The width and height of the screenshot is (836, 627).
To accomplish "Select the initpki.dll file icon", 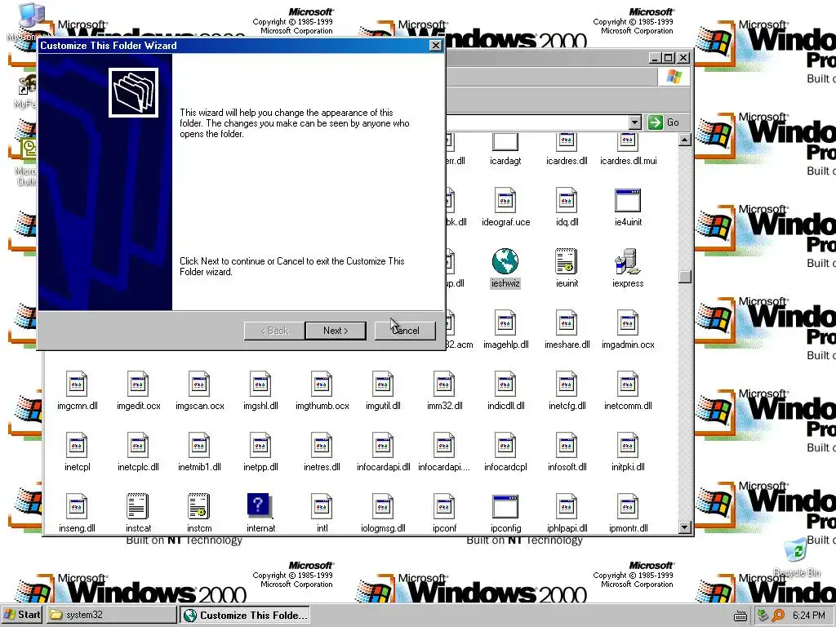I will 628,445.
